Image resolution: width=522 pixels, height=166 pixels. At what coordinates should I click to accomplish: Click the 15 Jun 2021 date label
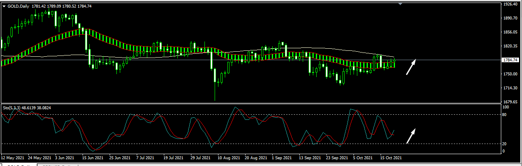(x=93, y=158)
